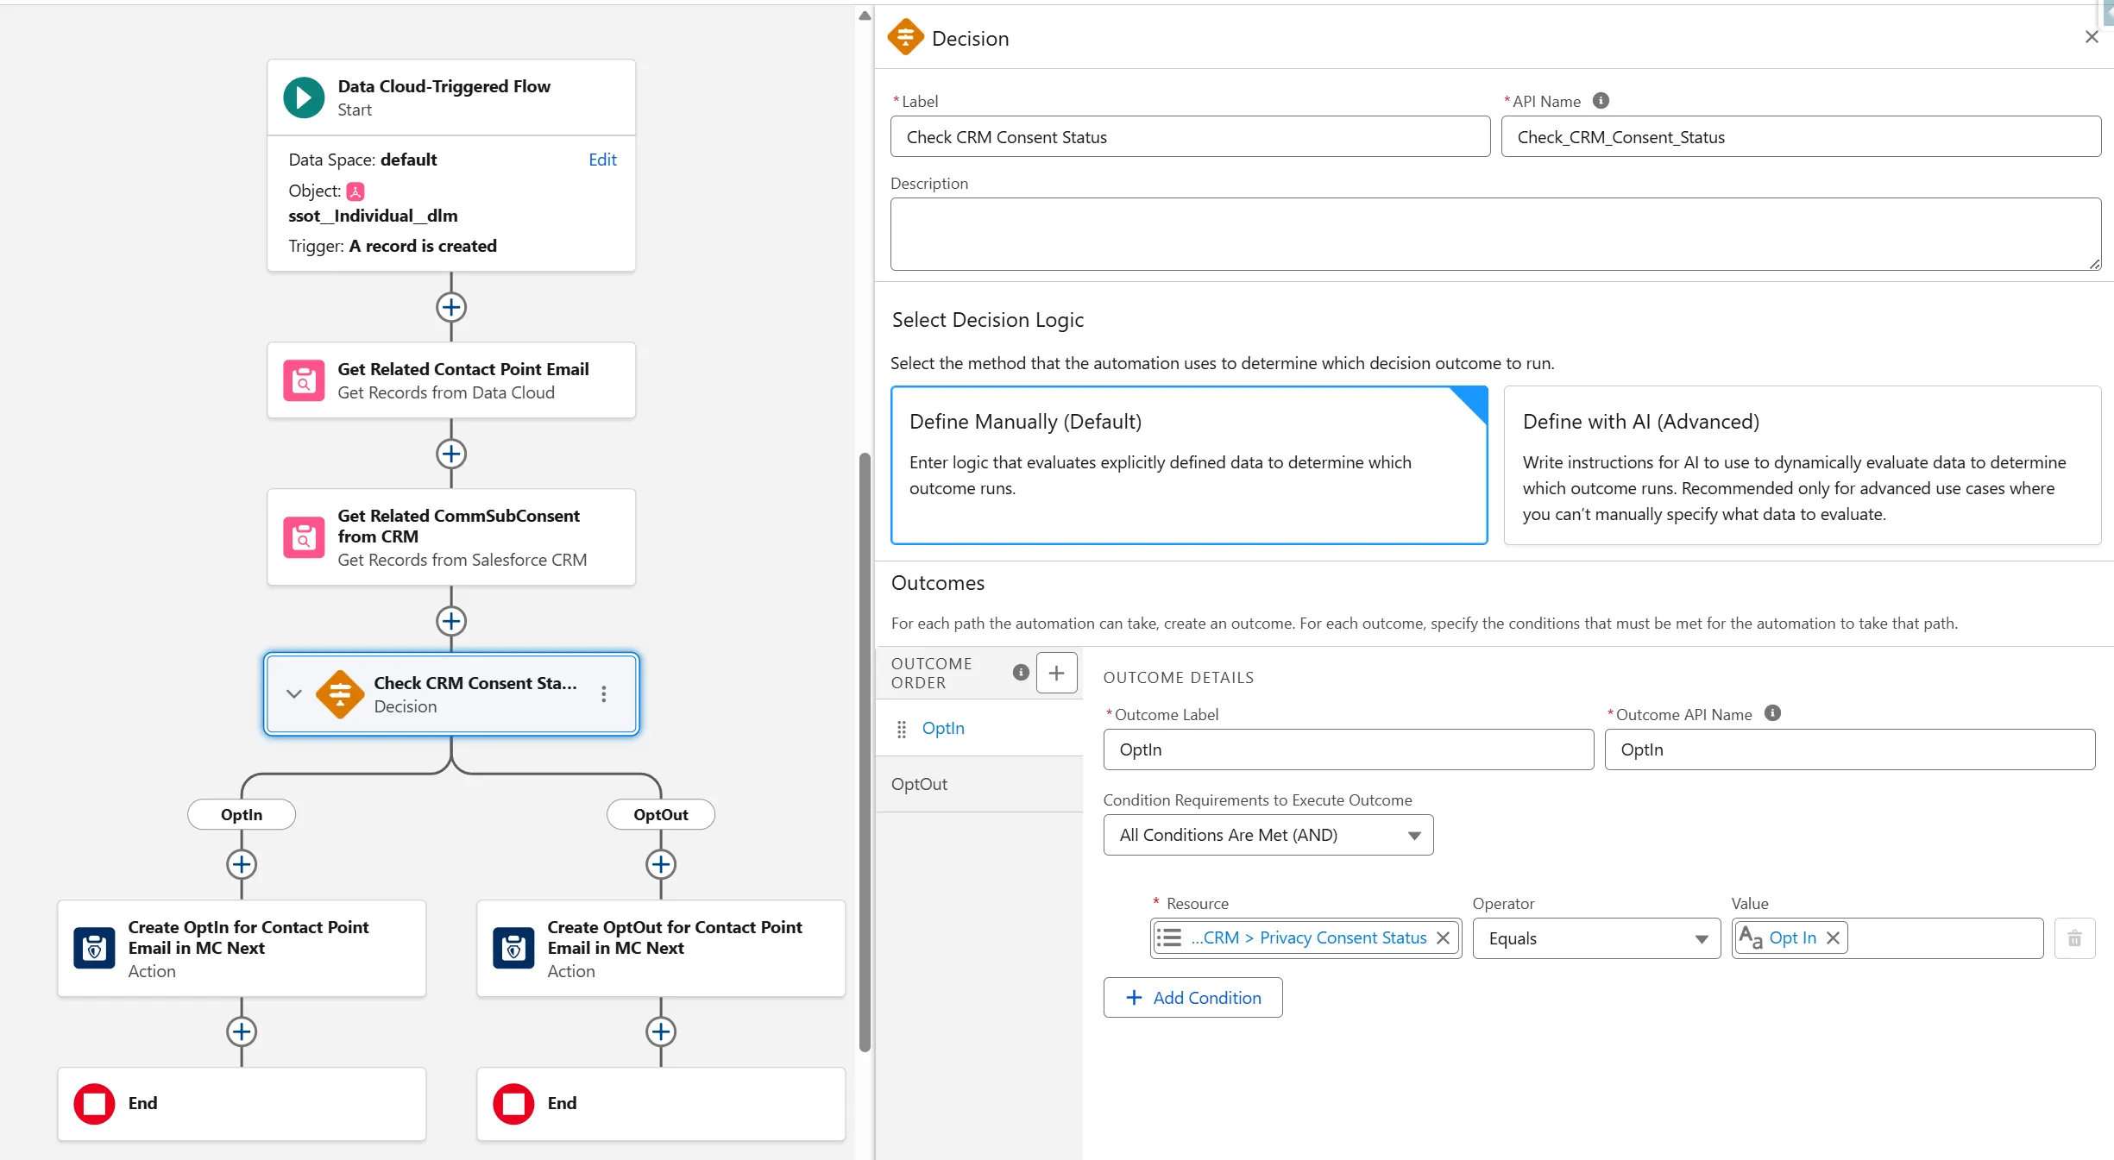Remove the Privacy Consent Status resource pill
Screen dimensions: 2114x1160
(1443, 938)
